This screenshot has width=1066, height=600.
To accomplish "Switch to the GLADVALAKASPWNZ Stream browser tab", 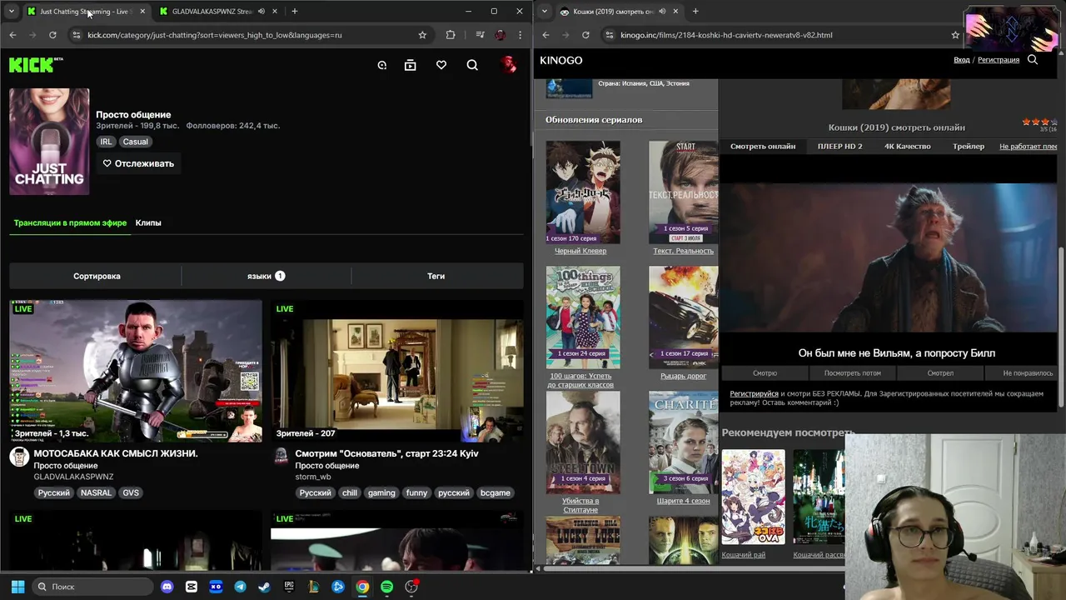I will [212, 12].
